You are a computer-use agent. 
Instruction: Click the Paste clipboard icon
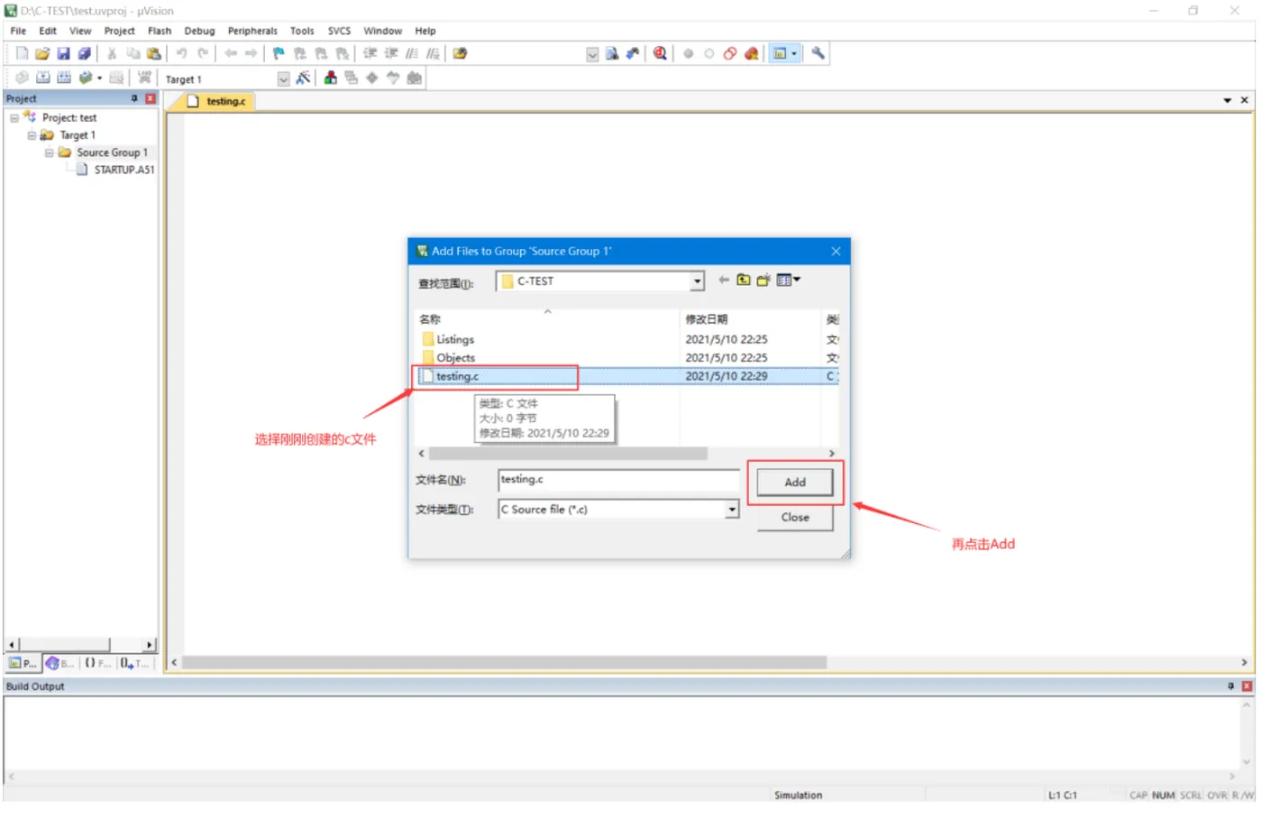[x=153, y=54]
